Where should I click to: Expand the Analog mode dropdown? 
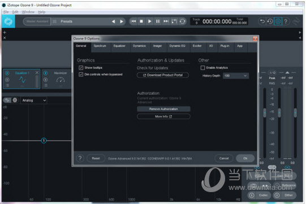tap(34, 101)
